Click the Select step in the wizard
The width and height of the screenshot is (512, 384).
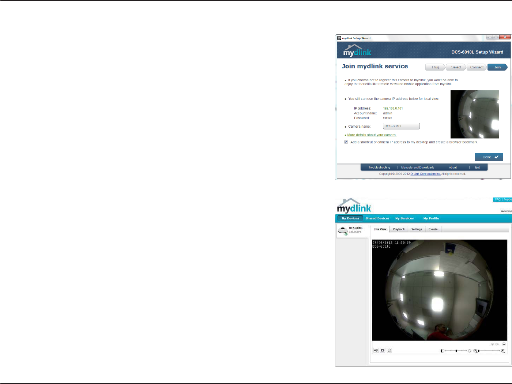pyautogui.click(x=456, y=67)
